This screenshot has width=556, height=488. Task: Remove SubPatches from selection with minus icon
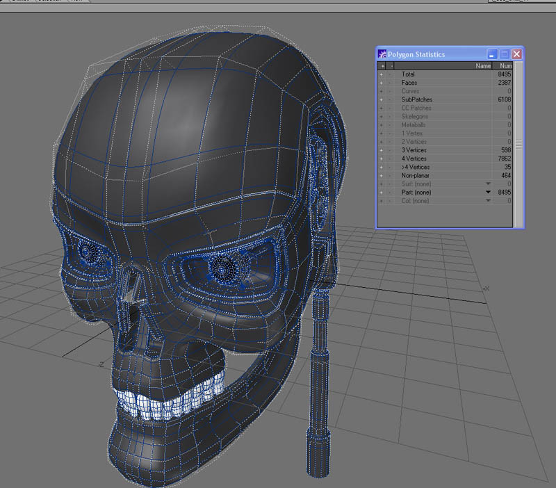389,99
